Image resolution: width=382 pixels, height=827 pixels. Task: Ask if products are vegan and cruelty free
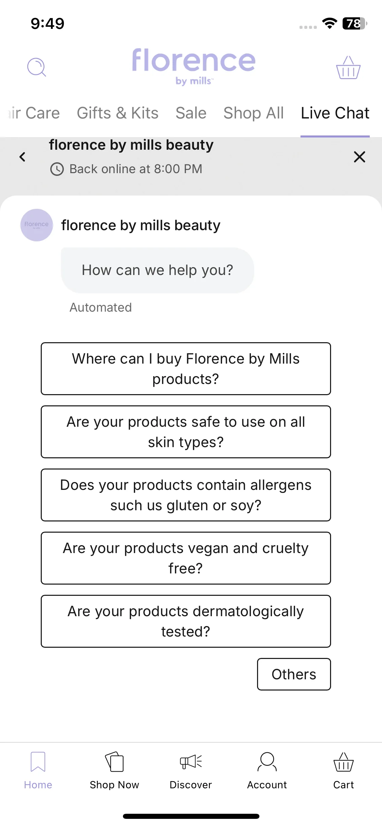click(x=186, y=558)
